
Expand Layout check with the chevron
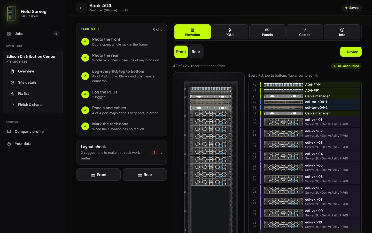point(162,152)
